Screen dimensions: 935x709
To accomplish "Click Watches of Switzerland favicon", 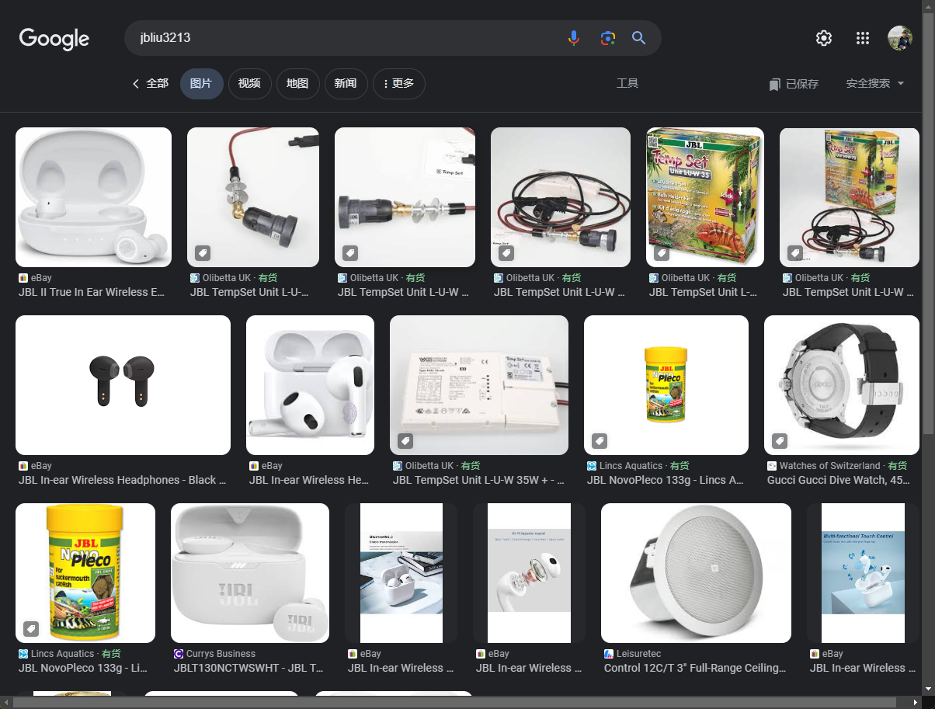I will (772, 466).
